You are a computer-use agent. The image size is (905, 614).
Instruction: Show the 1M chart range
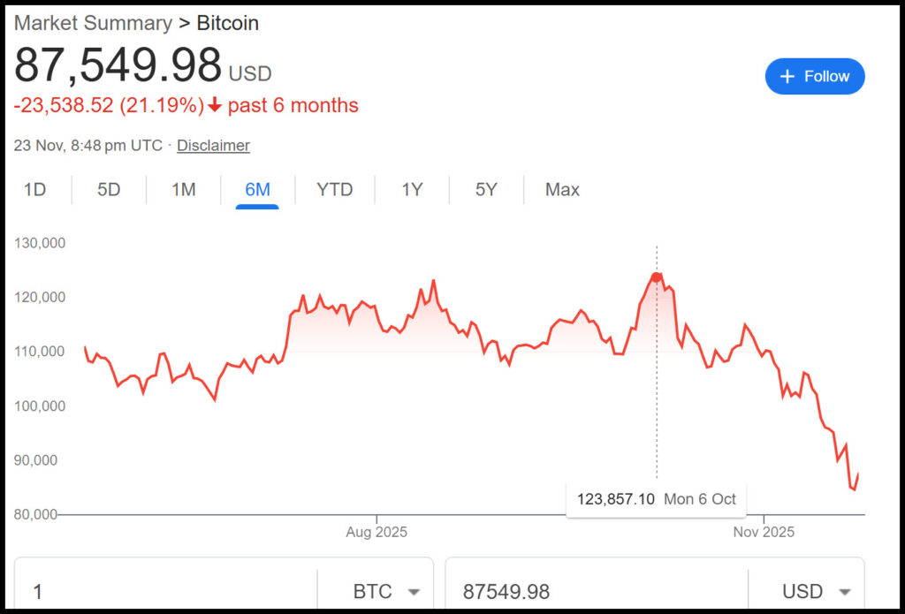point(183,189)
